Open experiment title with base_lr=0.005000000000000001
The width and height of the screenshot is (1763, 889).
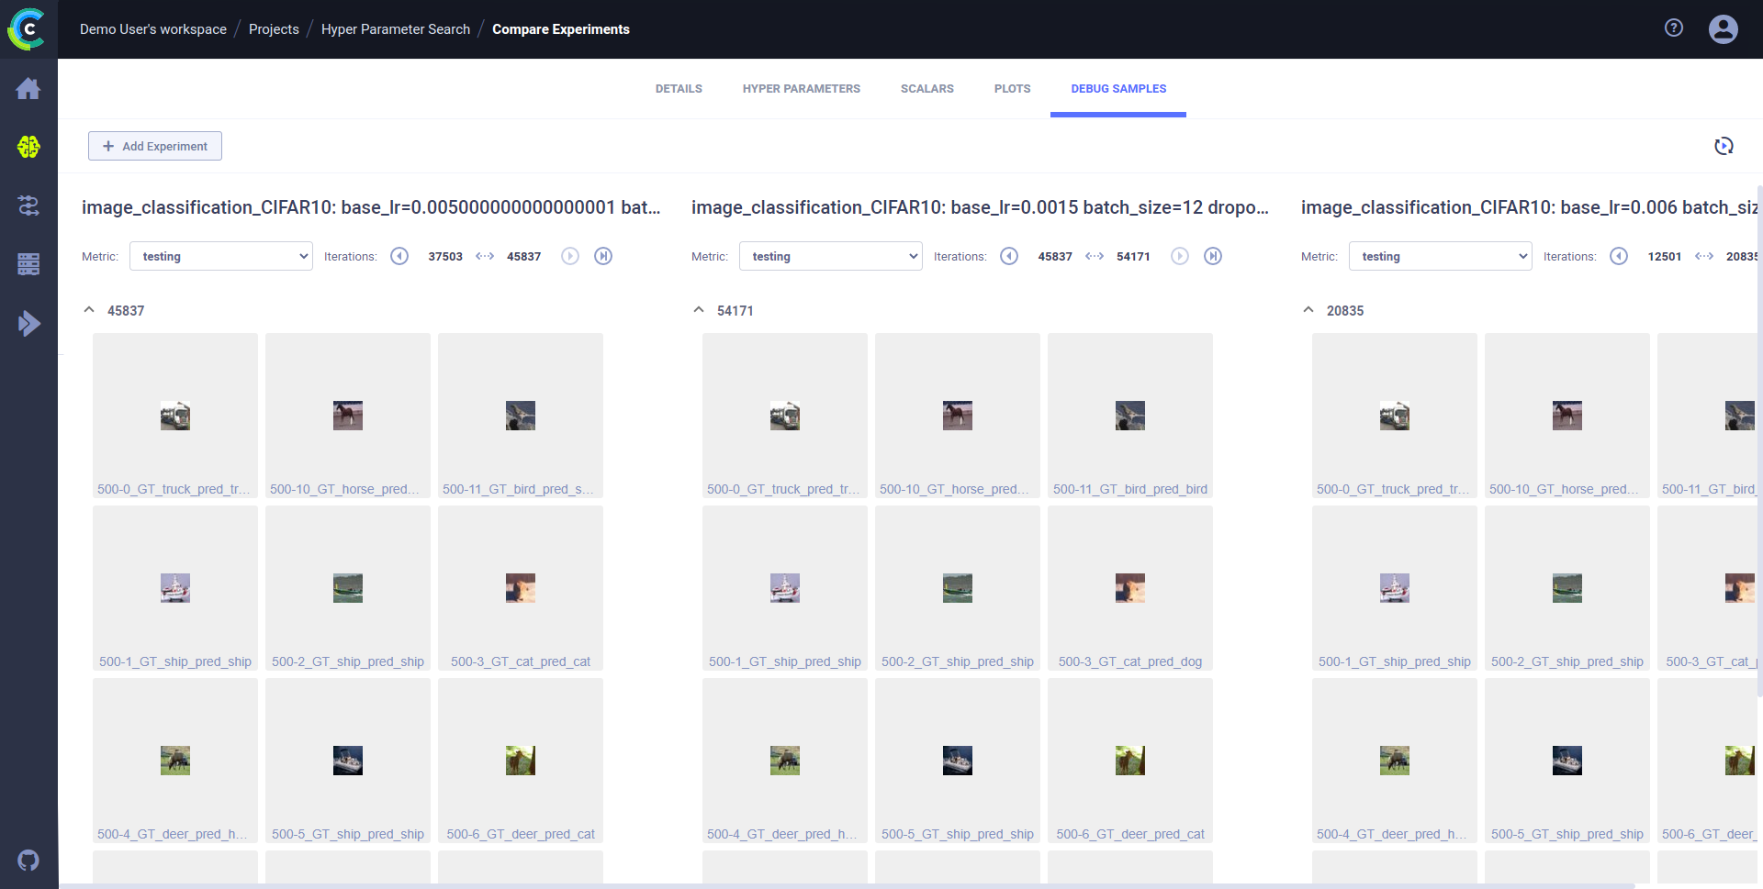click(371, 207)
